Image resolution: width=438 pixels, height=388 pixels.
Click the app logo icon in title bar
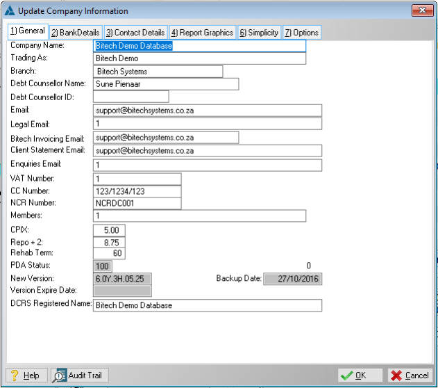pyautogui.click(x=10, y=10)
